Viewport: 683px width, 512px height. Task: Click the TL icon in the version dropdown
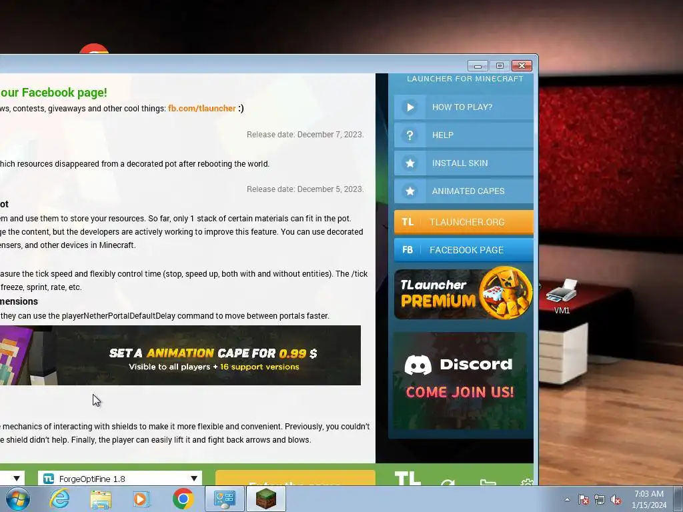[x=49, y=479]
